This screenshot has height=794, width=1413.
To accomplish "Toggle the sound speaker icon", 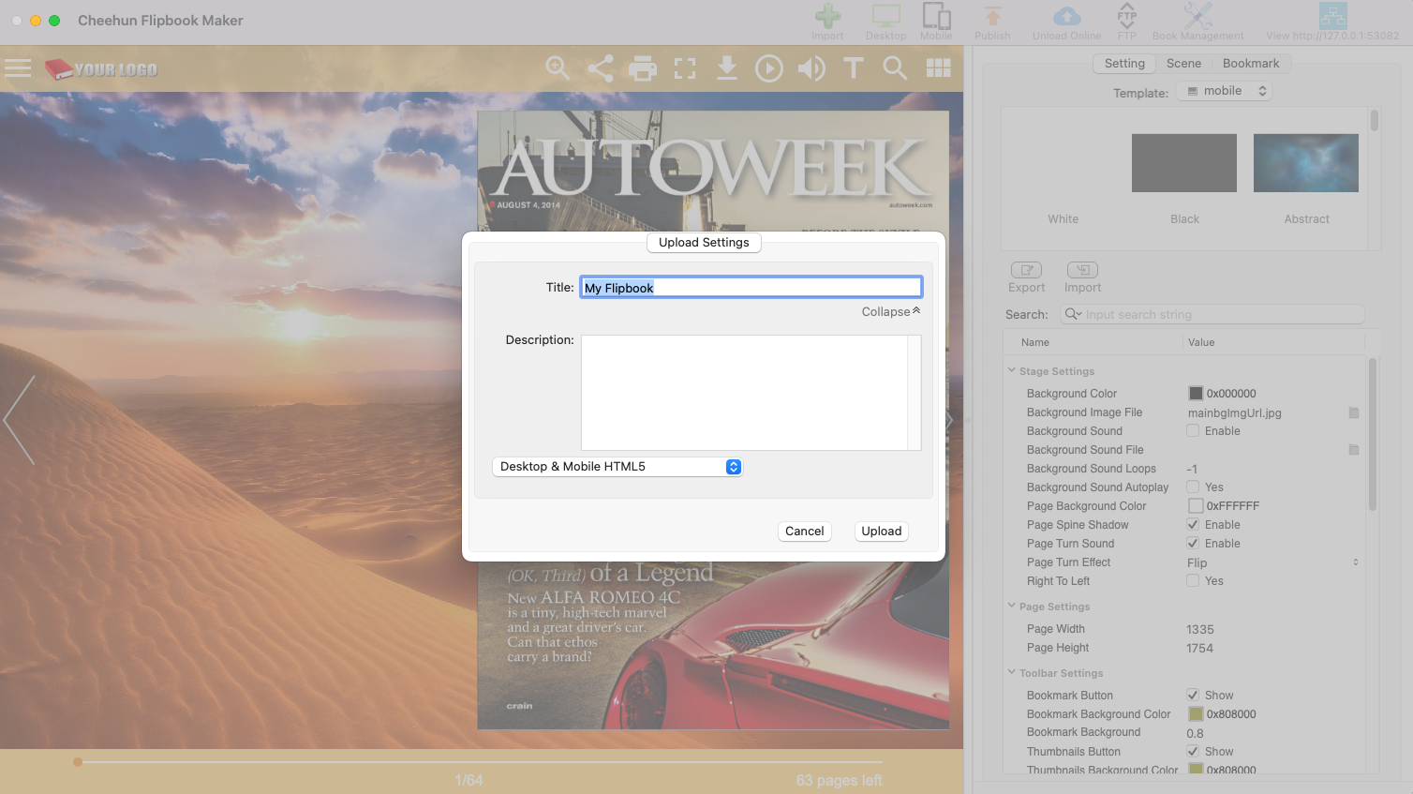I will pyautogui.click(x=811, y=68).
